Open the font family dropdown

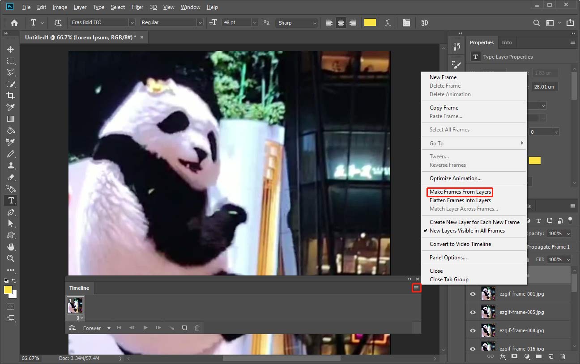(x=132, y=23)
